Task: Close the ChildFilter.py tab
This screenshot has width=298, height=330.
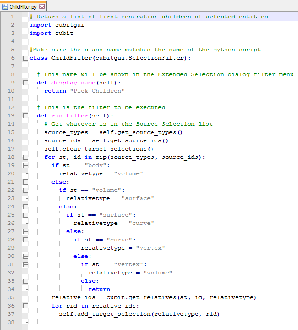Action: coord(42,6)
